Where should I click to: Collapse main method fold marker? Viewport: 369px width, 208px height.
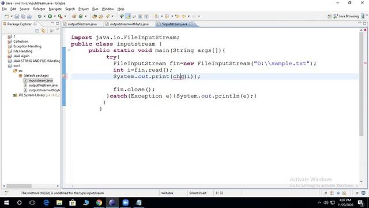69,50
